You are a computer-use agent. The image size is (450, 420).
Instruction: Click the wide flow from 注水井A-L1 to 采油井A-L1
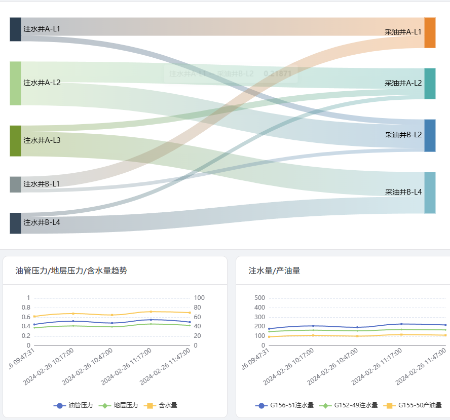pos(222,27)
